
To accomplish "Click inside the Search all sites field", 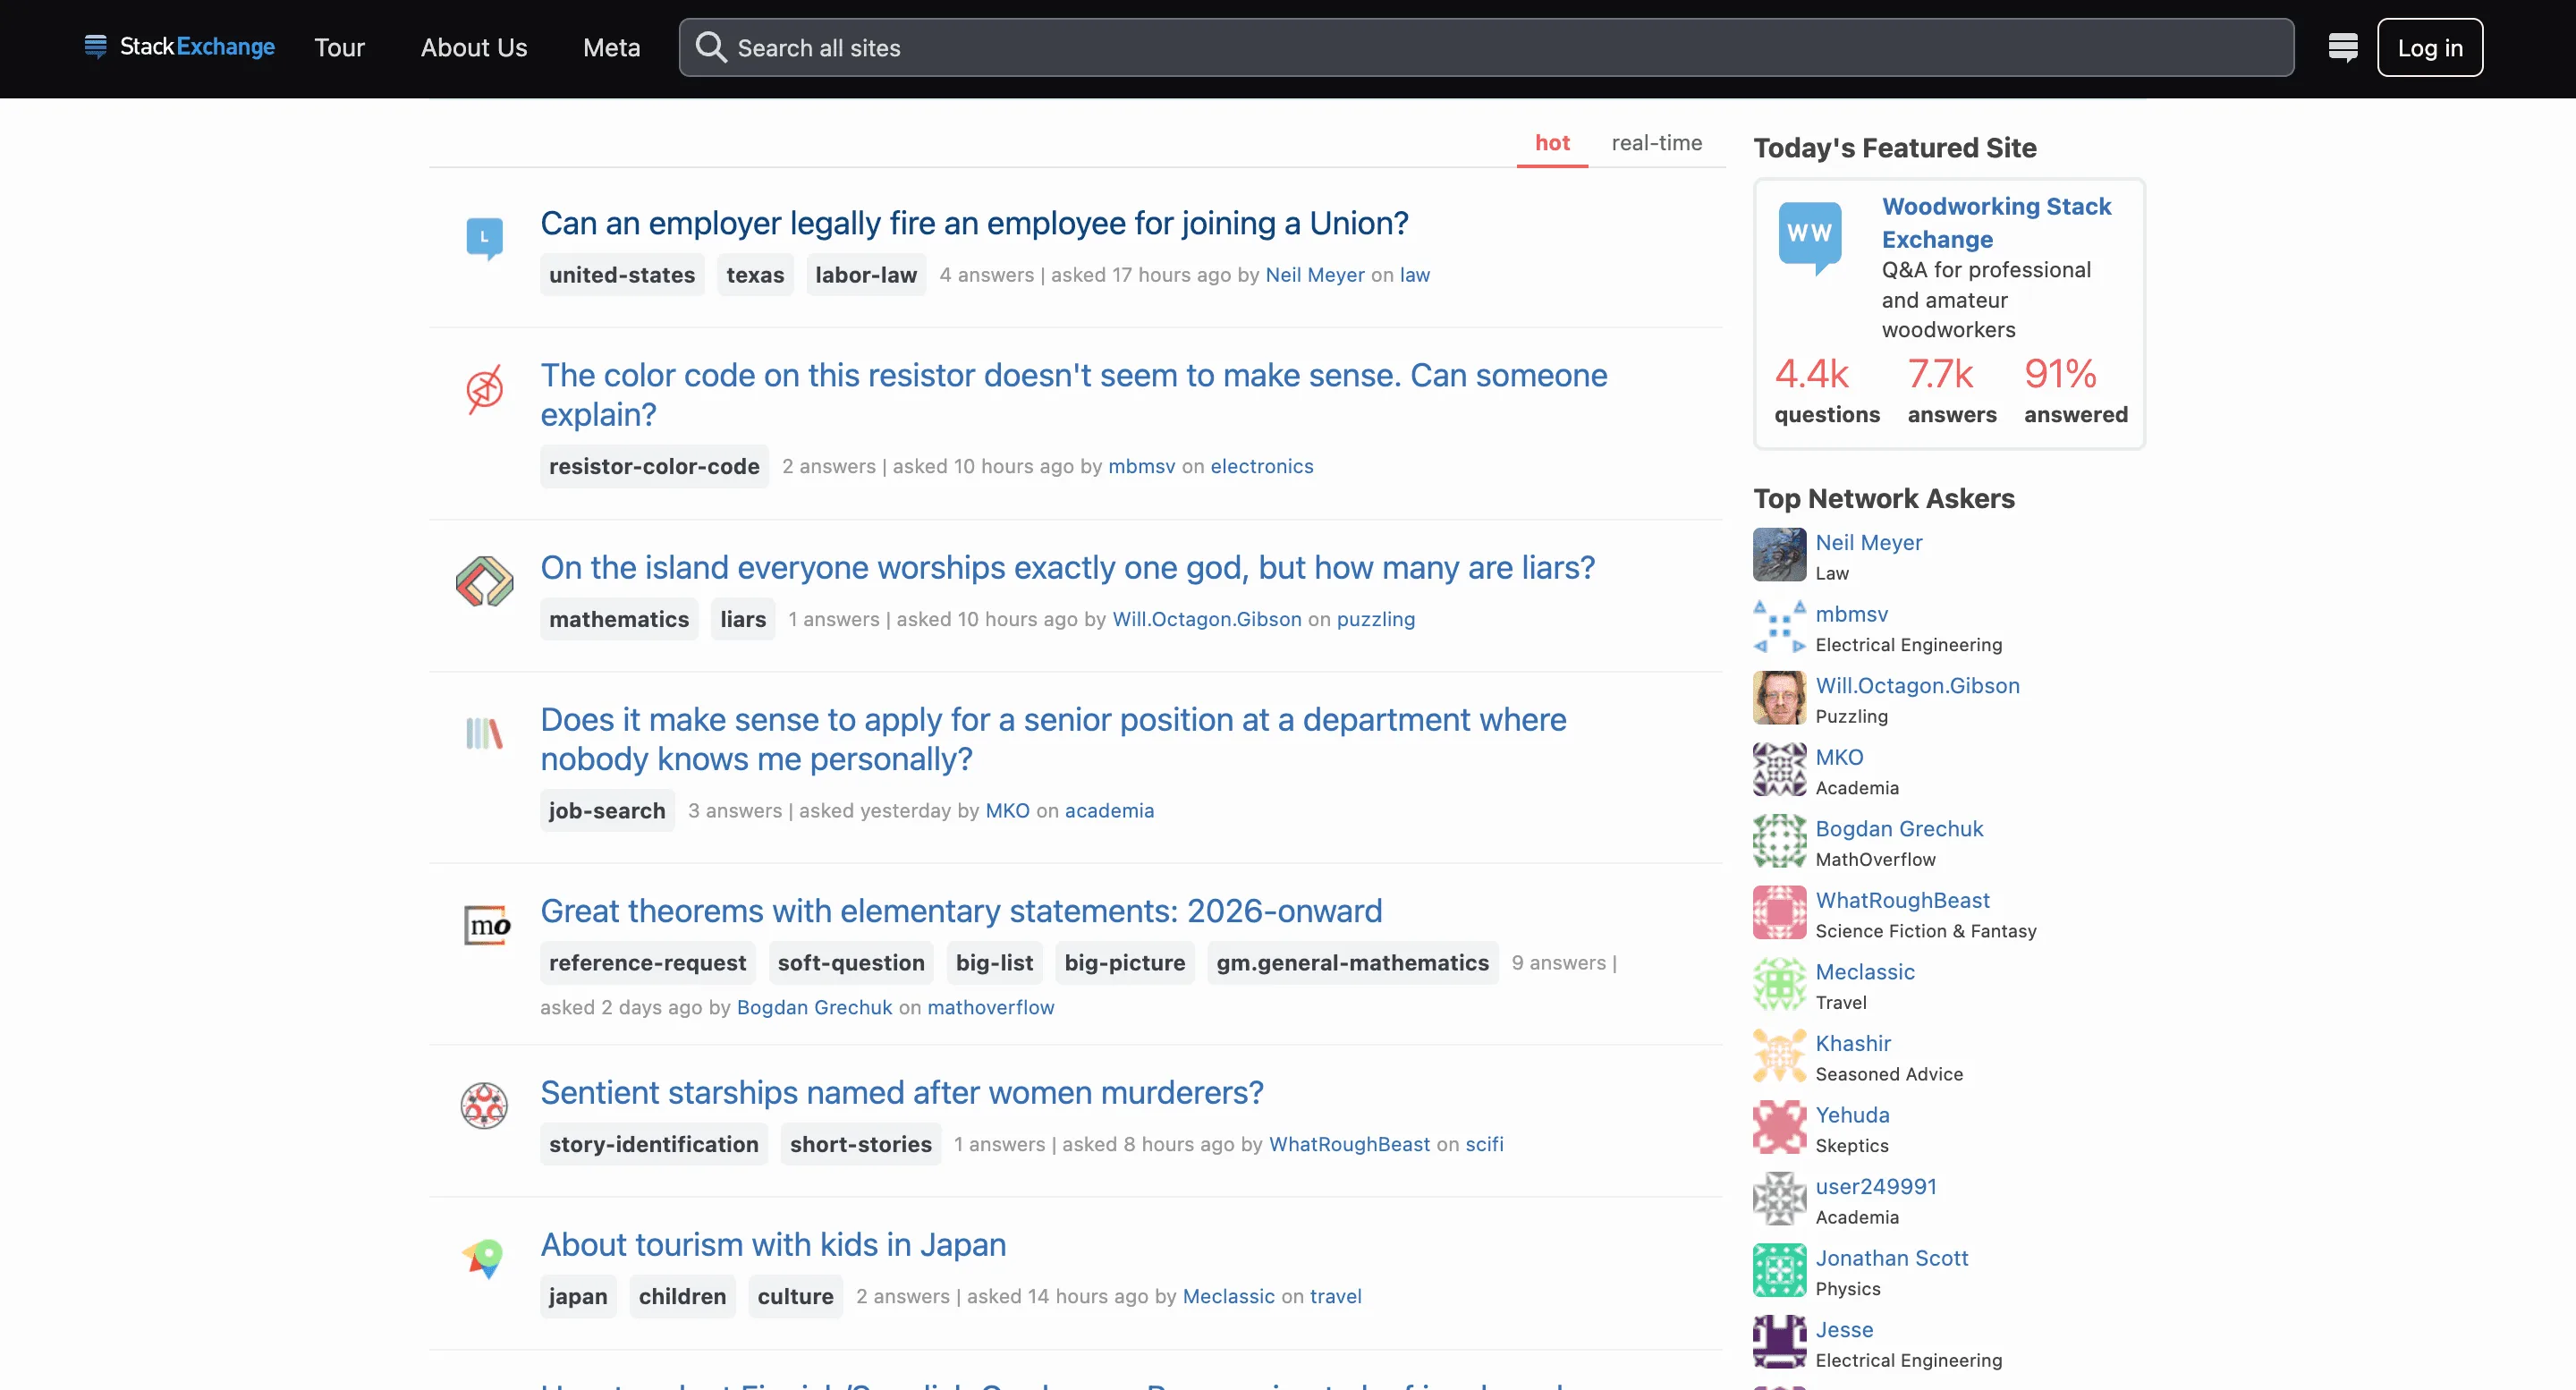I will 1200,47.
